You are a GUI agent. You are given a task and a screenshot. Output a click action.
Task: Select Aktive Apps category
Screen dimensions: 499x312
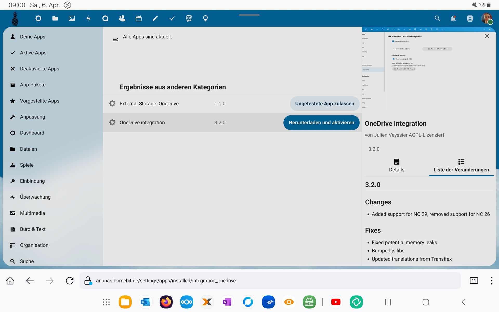point(53,53)
